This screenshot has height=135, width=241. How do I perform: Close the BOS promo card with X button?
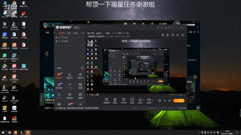coord(195,77)
